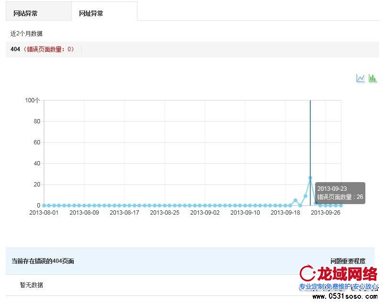Click the 2013-09-18 x-axis date label
This screenshot has height=304, width=385.
point(285,213)
